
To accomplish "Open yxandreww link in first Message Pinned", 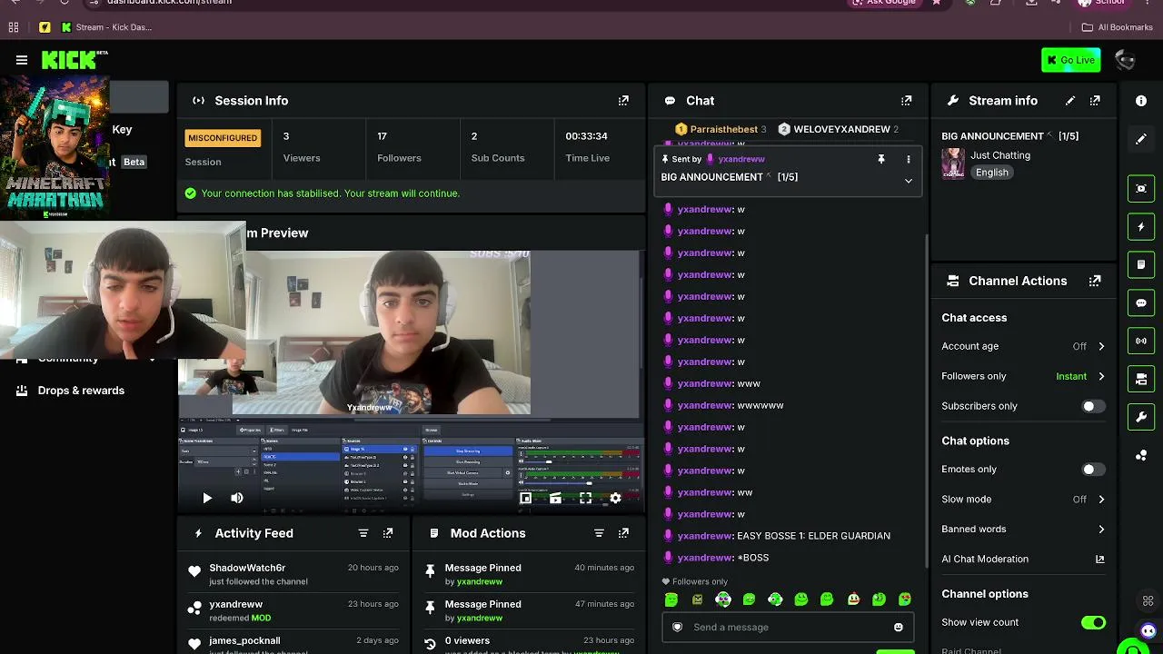I will 480,581.
